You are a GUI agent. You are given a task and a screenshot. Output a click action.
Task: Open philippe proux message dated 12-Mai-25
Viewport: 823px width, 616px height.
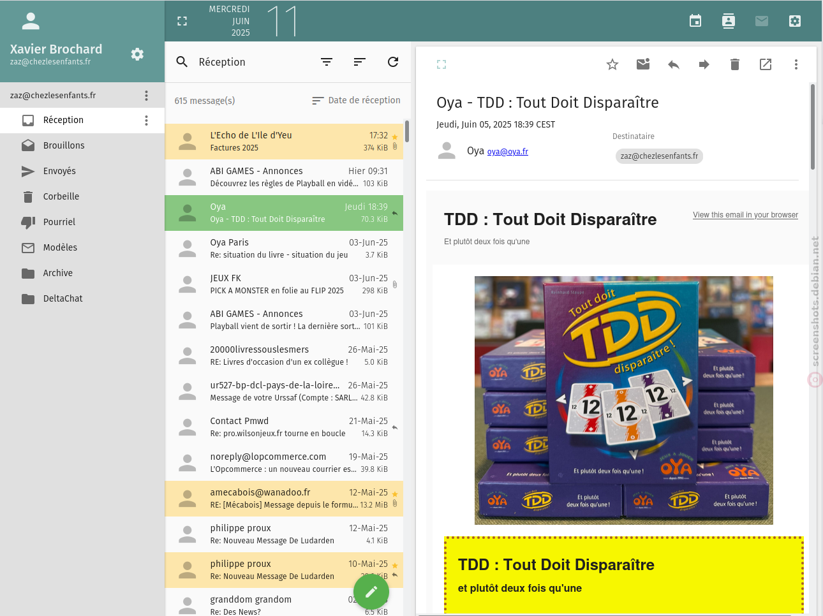[x=284, y=534]
